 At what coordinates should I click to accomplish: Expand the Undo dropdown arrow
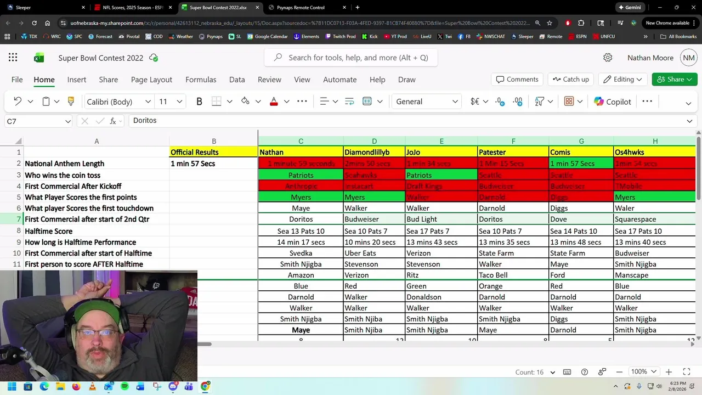[x=30, y=101]
